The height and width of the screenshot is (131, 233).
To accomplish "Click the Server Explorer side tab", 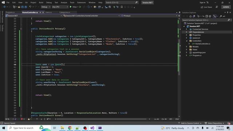I will pos(3,17).
